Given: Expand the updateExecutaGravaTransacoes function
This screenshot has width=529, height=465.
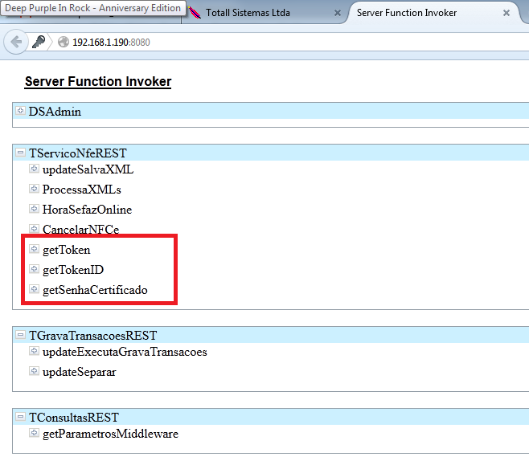Looking at the screenshot, I should [34, 351].
